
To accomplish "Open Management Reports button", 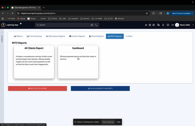I will coord(100,88).
